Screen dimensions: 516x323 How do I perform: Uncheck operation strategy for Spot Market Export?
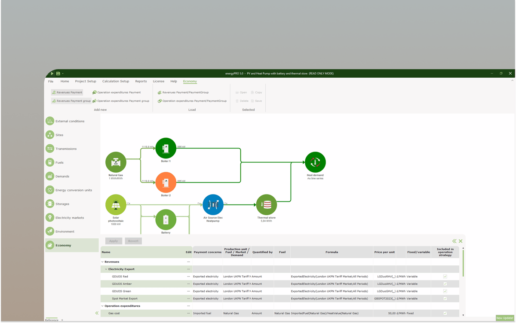[x=445, y=298]
